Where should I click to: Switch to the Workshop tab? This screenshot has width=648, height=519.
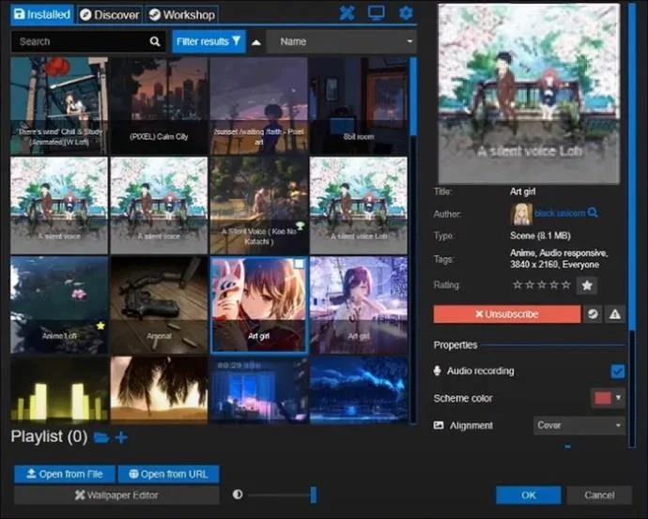[182, 15]
